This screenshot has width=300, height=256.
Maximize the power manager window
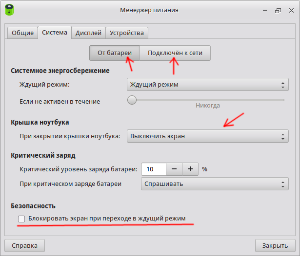click(x=278, y=10)
